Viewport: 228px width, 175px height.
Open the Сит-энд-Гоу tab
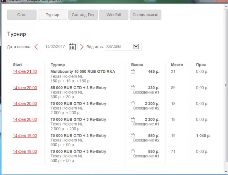click(83, 15)
